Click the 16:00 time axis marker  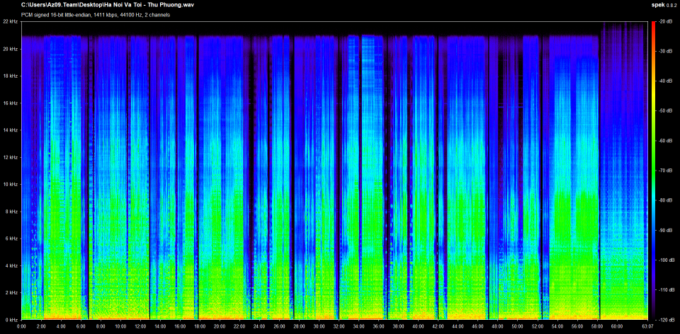pyautogui.click(x=180, y=327)
